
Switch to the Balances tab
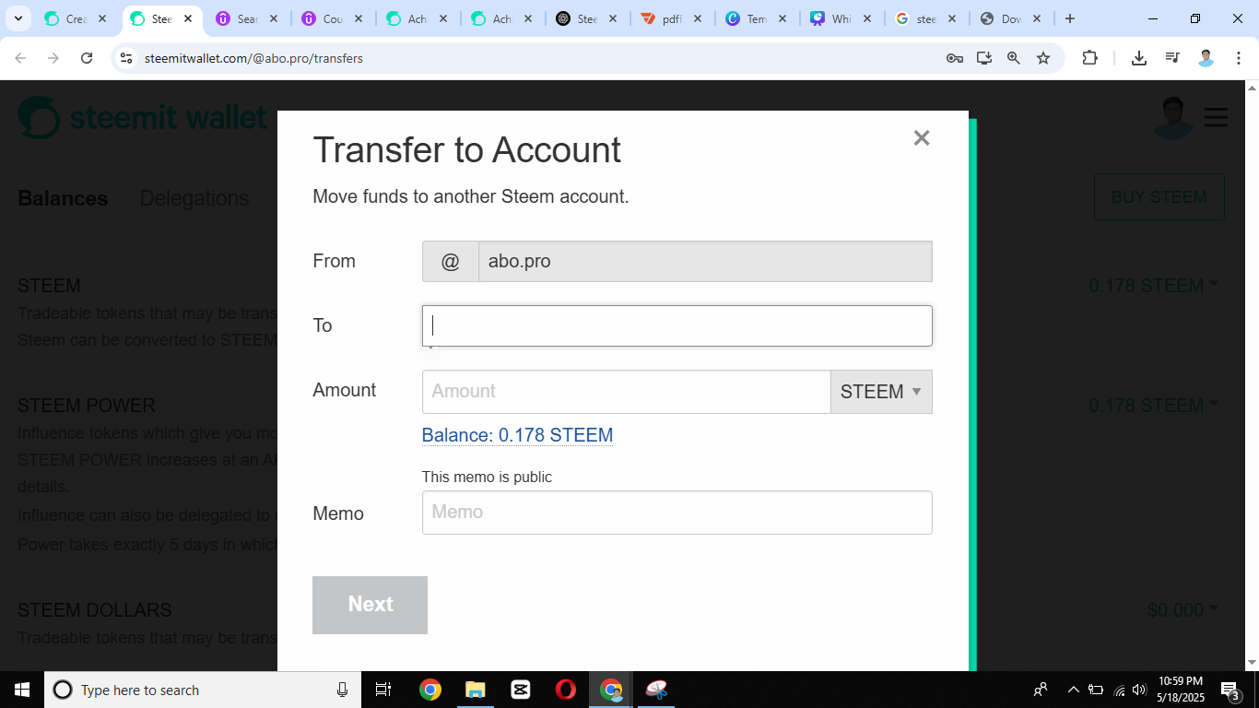(x=63, y=198)
